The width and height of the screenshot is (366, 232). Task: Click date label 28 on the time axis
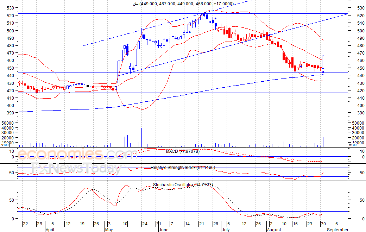coord(216,224)
